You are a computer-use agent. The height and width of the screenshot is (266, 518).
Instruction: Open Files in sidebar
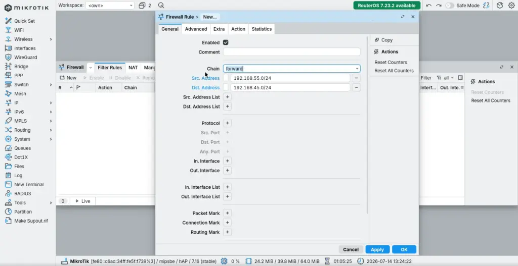[19, 166]
